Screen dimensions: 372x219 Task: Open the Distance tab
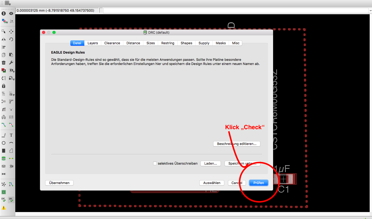pos(133,43)
